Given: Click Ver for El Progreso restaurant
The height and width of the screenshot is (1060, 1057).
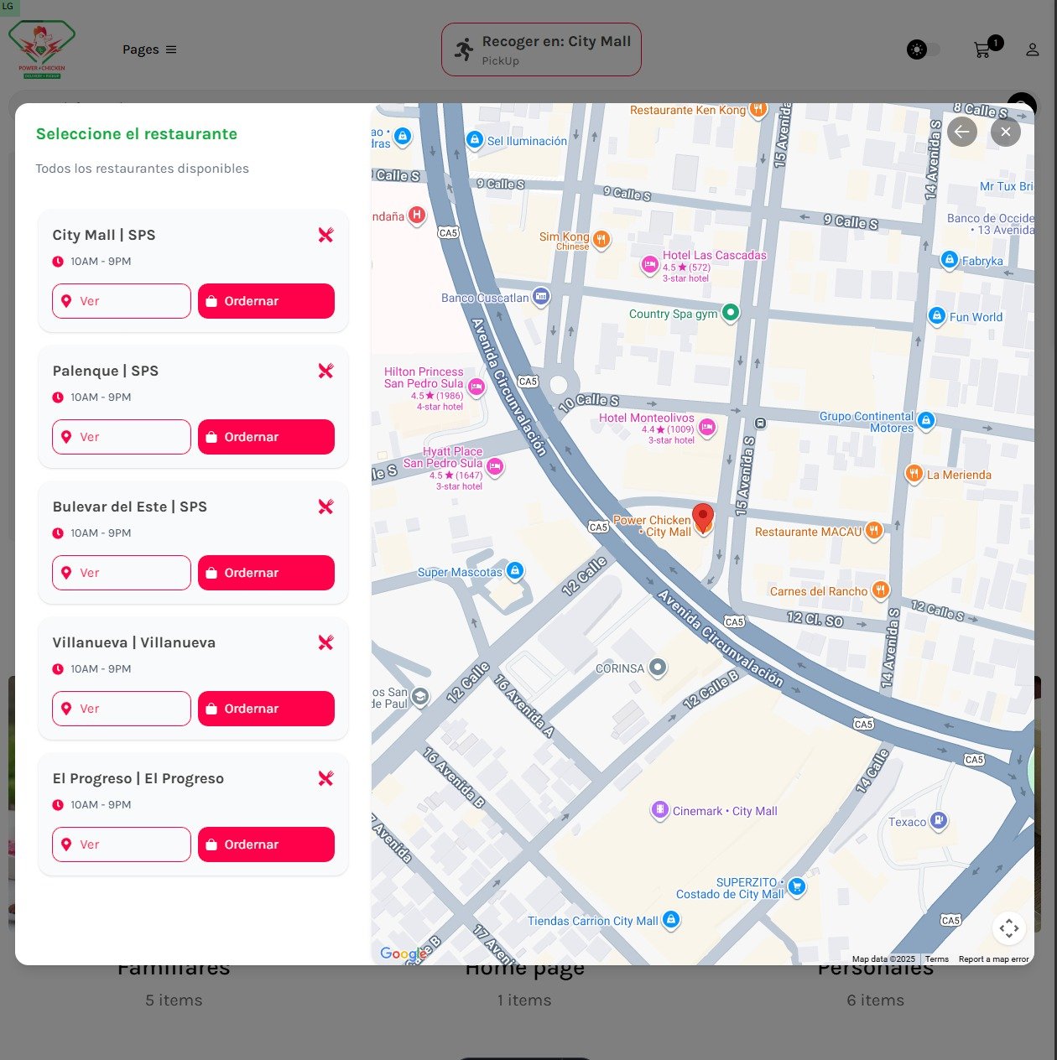Looking at the screenshot, I should (x=122, y=844).
